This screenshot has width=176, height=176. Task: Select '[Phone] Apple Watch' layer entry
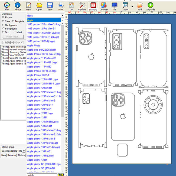[13, 47]
